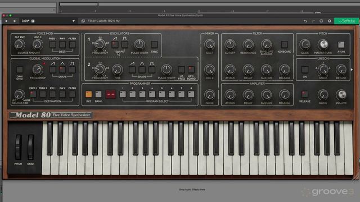The image size is (360, 202).
Task: Click Mixer NOISE level knob
Action: click(x=210, y=94)
